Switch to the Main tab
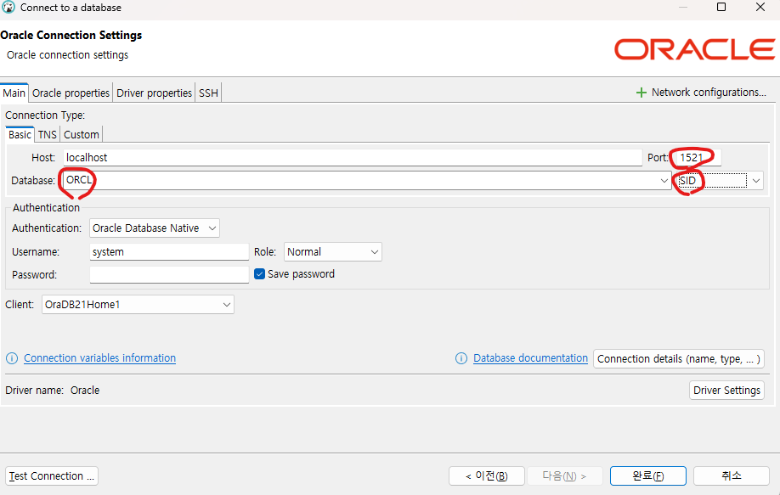The height and width of the screenshot is (495, 780). pyautogui.click(x=14, y=93)
